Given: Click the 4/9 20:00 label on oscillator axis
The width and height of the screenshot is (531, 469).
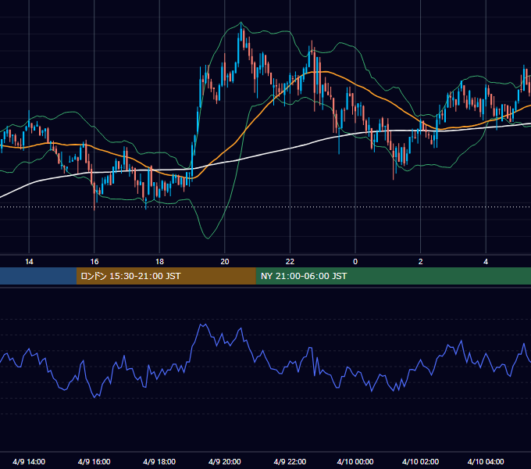Looking at the screenshot, I should (225, 461).
